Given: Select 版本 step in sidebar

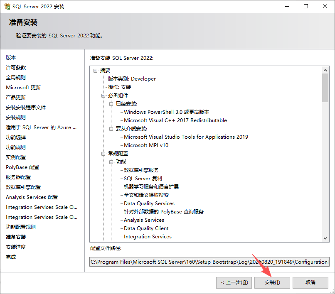Looking at the screenshot, I should (x=11, y=57).
